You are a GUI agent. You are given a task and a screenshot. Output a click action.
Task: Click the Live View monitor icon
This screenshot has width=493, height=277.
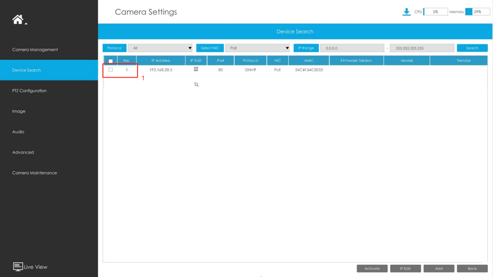click(18, 266)
